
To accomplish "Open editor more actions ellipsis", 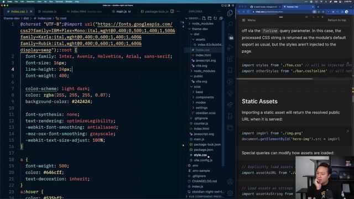I will [178, 11].
